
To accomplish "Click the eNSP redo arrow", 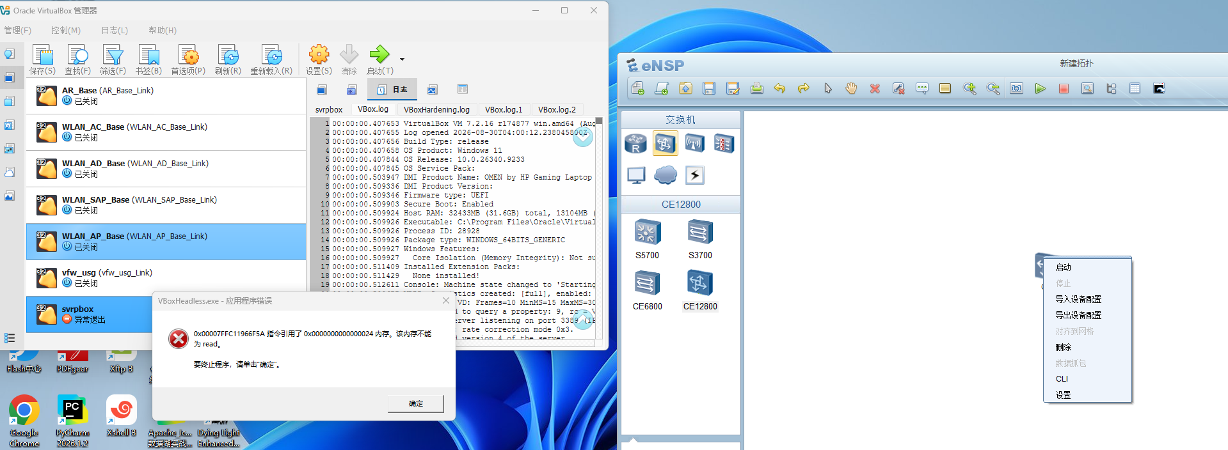I will point(804,88).
